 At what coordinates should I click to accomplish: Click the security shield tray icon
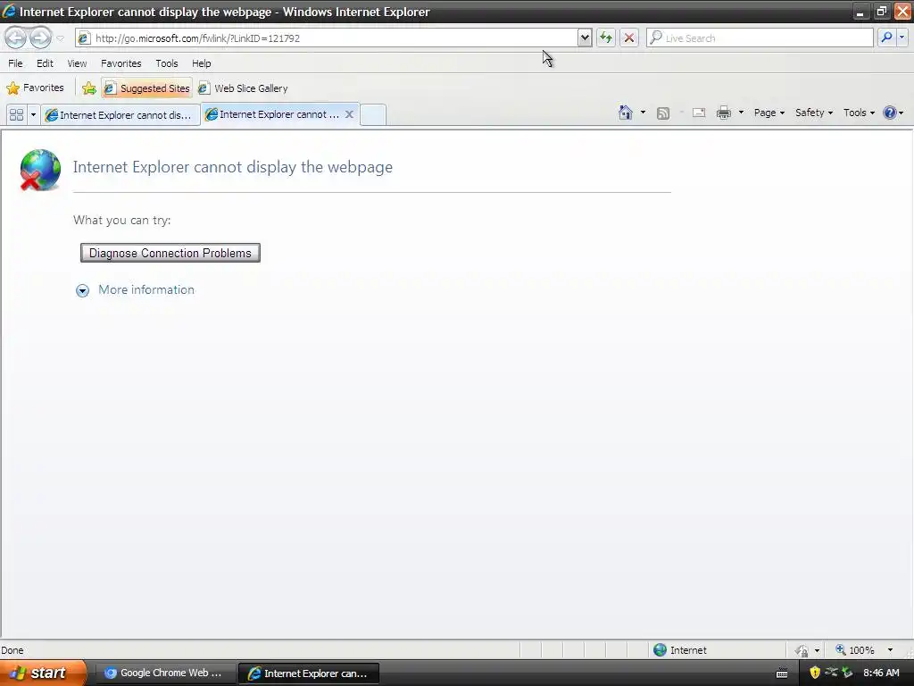pyautogui.click(x=815, y=673)
